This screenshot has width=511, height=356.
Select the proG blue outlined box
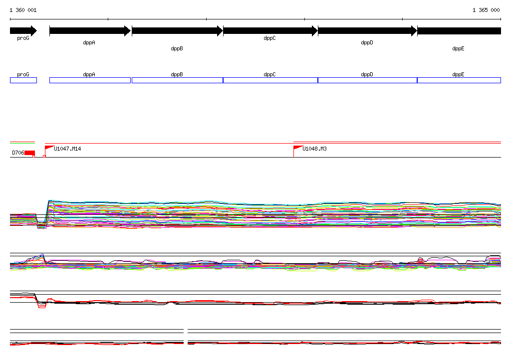tap(23, 80)
